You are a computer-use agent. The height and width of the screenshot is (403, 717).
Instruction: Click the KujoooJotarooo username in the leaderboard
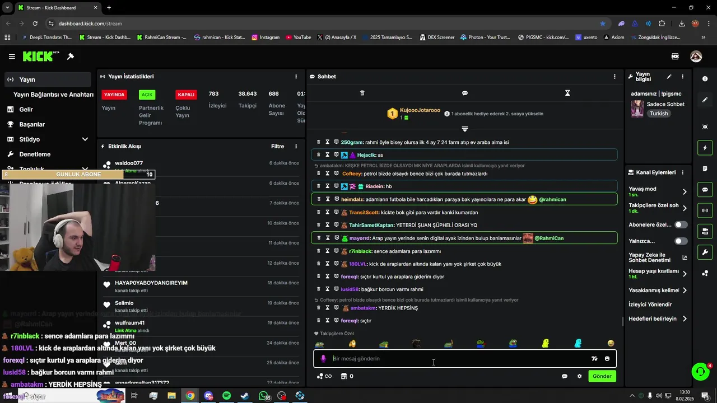click(420, 111)
